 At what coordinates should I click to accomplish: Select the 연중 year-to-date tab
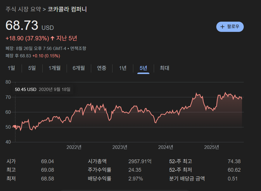pos(101,68)
